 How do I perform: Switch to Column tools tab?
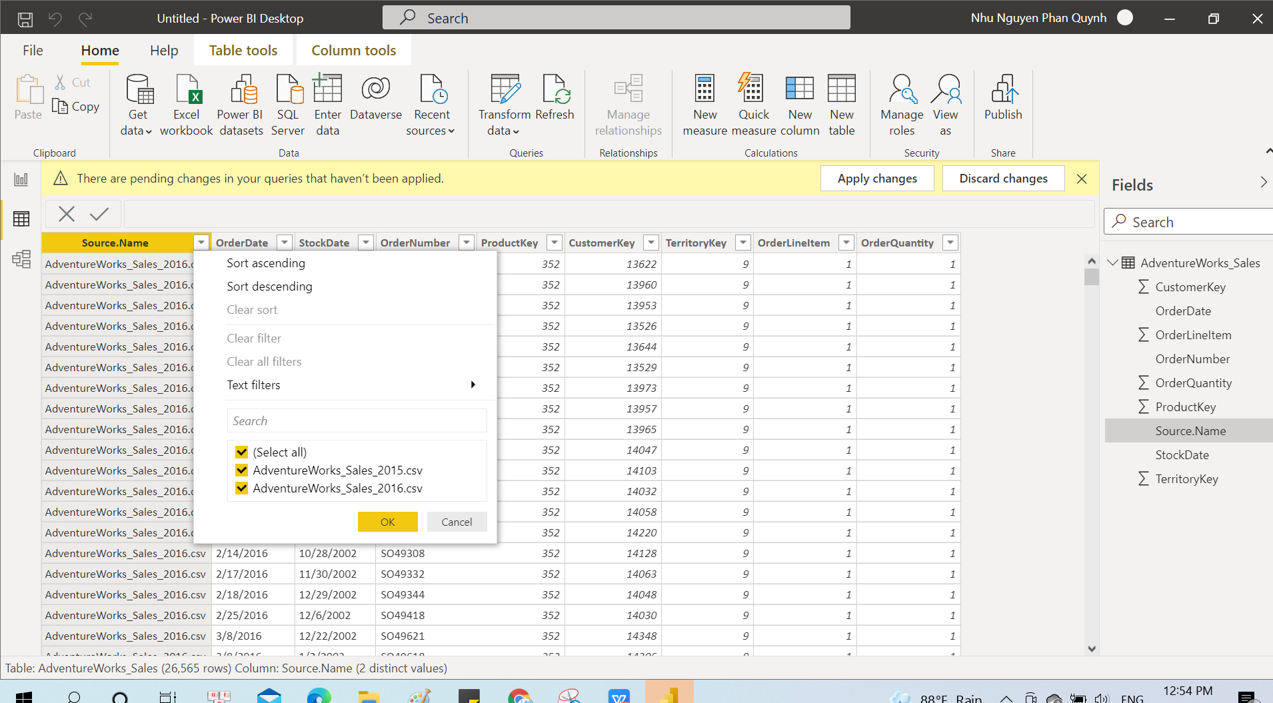click(353, 50)
